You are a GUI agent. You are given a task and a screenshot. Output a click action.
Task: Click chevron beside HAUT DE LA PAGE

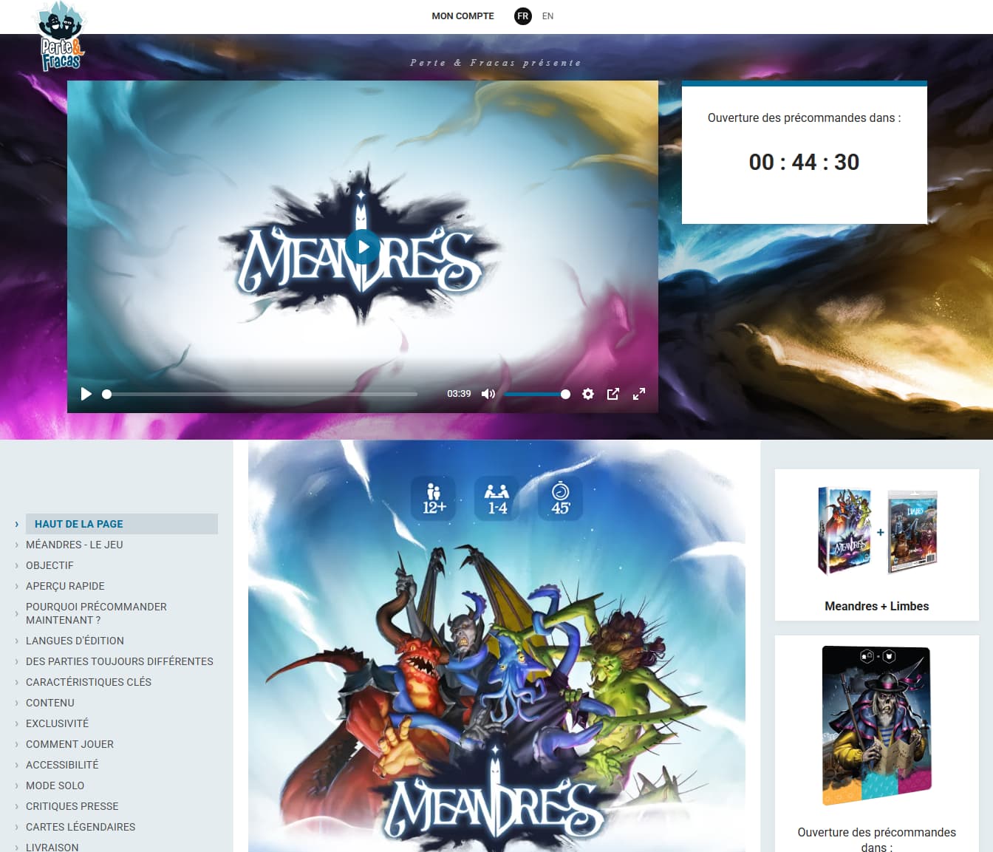point(17,524)
